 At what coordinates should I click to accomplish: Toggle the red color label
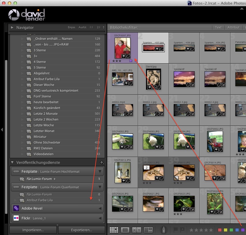tap(220, 230)
